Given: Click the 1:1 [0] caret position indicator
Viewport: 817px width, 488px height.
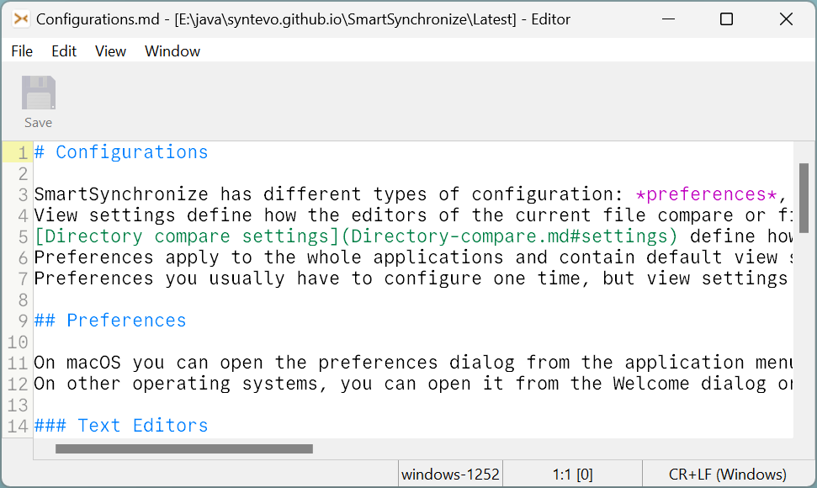Looking at the screenshot, I should [572, 474].
